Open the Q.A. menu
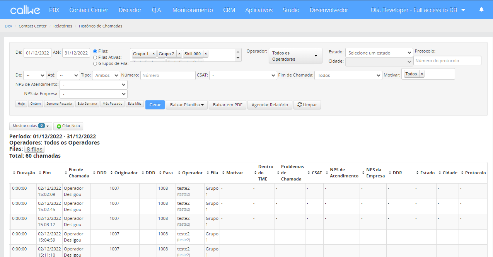The height and width of the screenshot is (257, 493). [157, 10]
